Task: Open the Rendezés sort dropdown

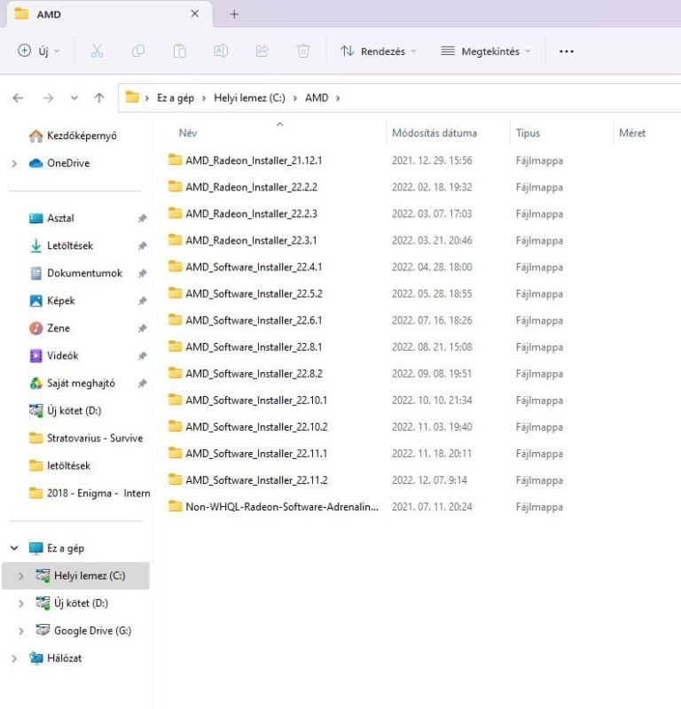Action: 379,51
